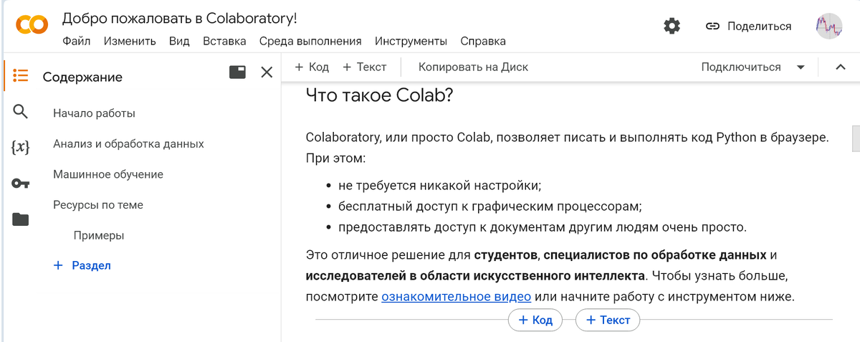
Task: Open the ознакомительное видео link
Action: tap(456, 297)
